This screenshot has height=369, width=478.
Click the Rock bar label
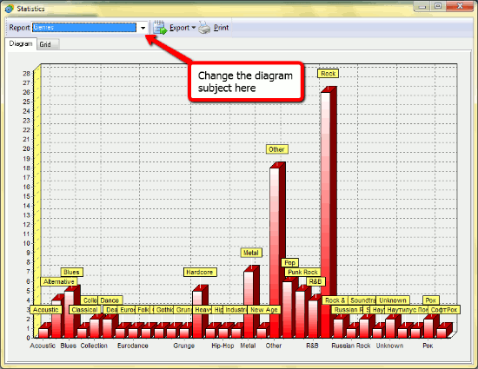328,74
